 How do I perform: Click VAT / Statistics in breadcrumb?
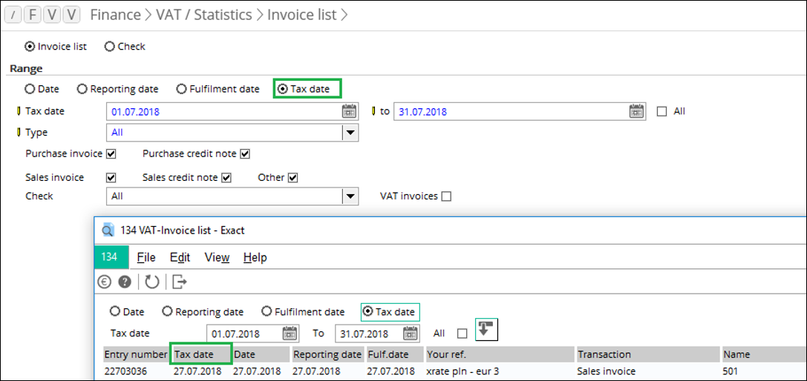203,15
